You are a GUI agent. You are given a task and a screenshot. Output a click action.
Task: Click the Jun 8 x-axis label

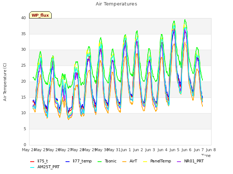coord(211,150)
